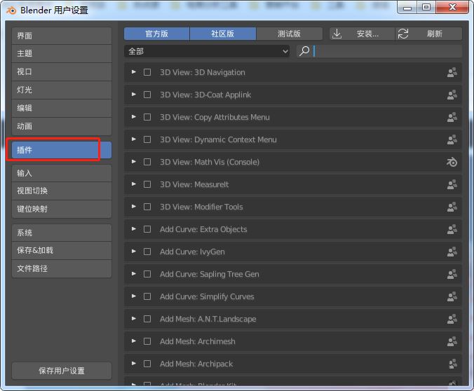The image size is (474, 391).
Task: Expand the 3D Navigation add-on details
Action: [134, 72]
